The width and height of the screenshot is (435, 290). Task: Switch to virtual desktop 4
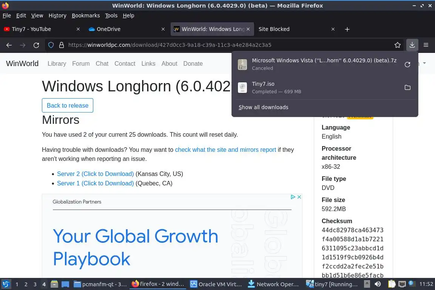click(x=44, y=284)
